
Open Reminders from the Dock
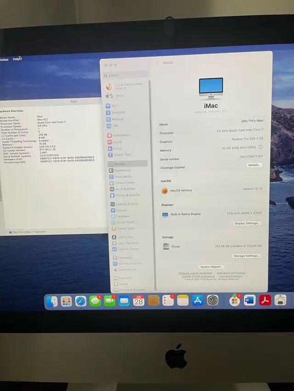[168, 301]
